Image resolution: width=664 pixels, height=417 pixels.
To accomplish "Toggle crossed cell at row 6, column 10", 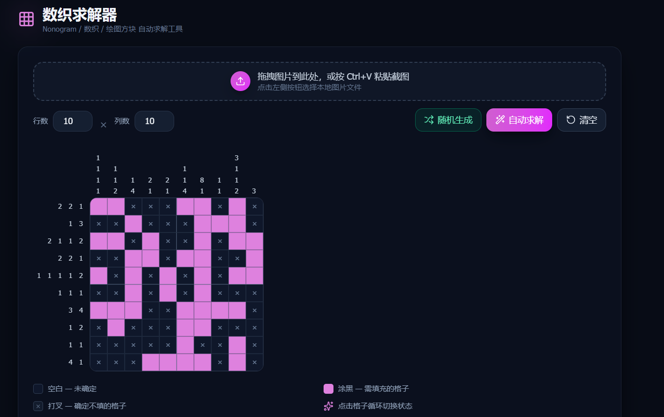I will pyautogui.click(x=254, y=293).
